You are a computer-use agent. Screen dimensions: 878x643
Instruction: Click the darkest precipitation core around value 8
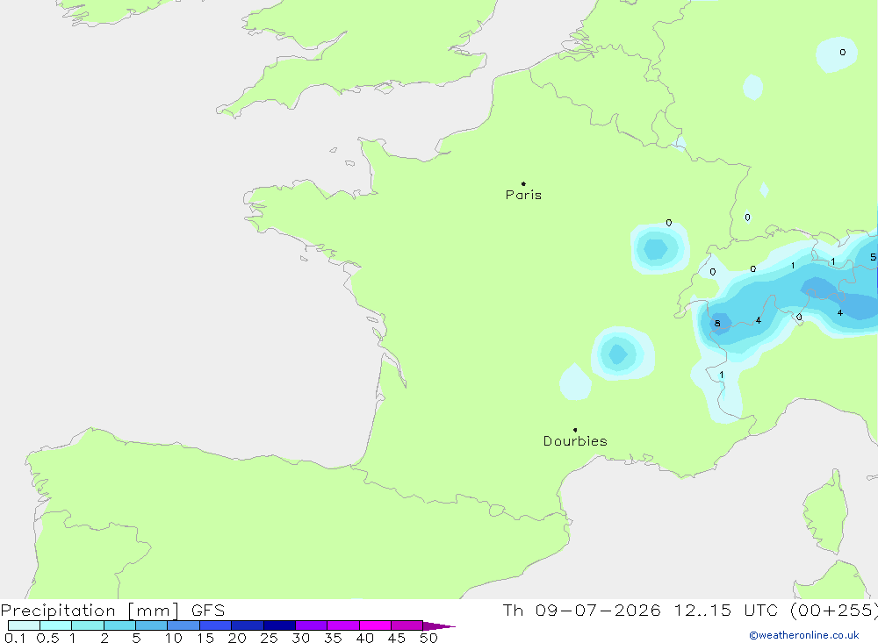(721, 323)
